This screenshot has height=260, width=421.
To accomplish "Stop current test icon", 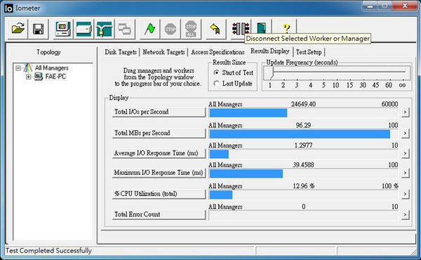I will click(171, 29).
